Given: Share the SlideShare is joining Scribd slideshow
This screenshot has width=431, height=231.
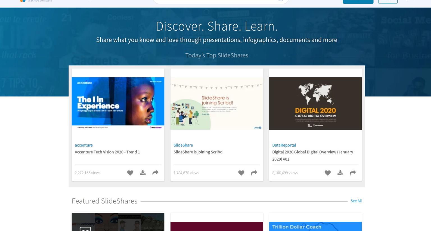Looking at the screenshot, I should (x=254, y=173).
